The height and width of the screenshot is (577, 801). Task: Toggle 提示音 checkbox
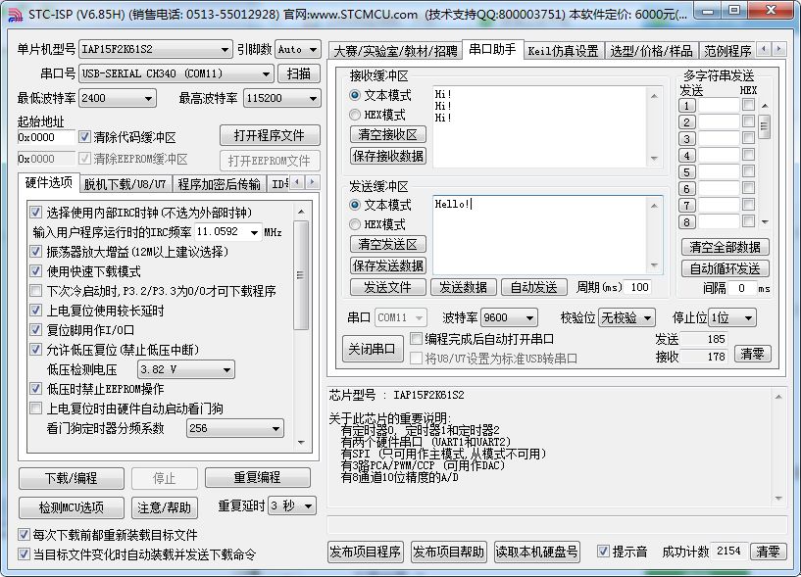pos(603,552)
